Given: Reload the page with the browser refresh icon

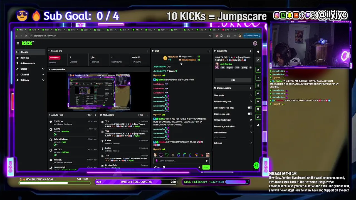Looking at the screenshot, I should coord(26,36).
